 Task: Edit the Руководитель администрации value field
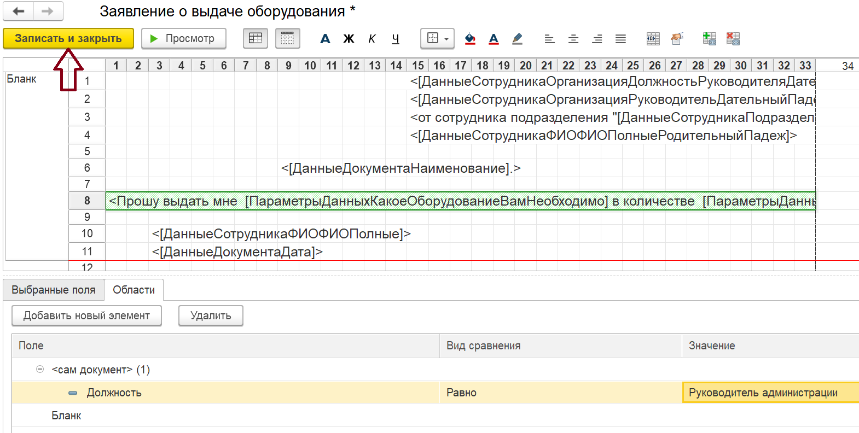pyautogui.click(x=770, y=393)
